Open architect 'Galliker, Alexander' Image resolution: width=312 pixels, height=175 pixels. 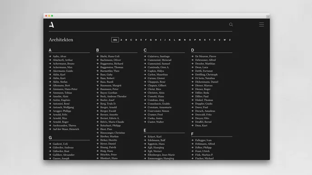coord(64,155)
